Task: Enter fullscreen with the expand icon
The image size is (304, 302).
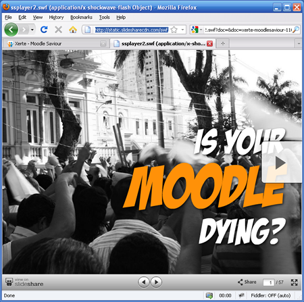Action: coord(294,282)
